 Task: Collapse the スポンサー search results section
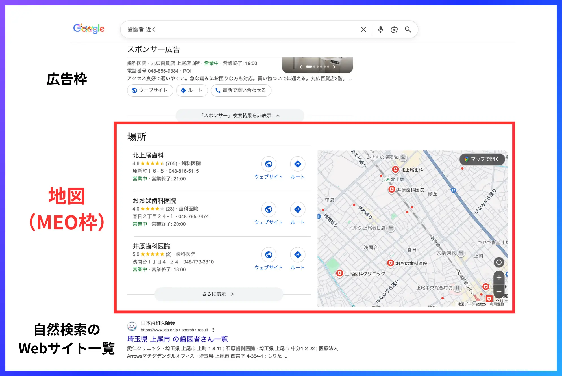240,115
